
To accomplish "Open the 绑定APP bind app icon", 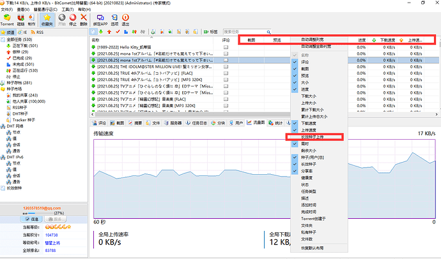I will pyautogui.click(x=100, y=20).
